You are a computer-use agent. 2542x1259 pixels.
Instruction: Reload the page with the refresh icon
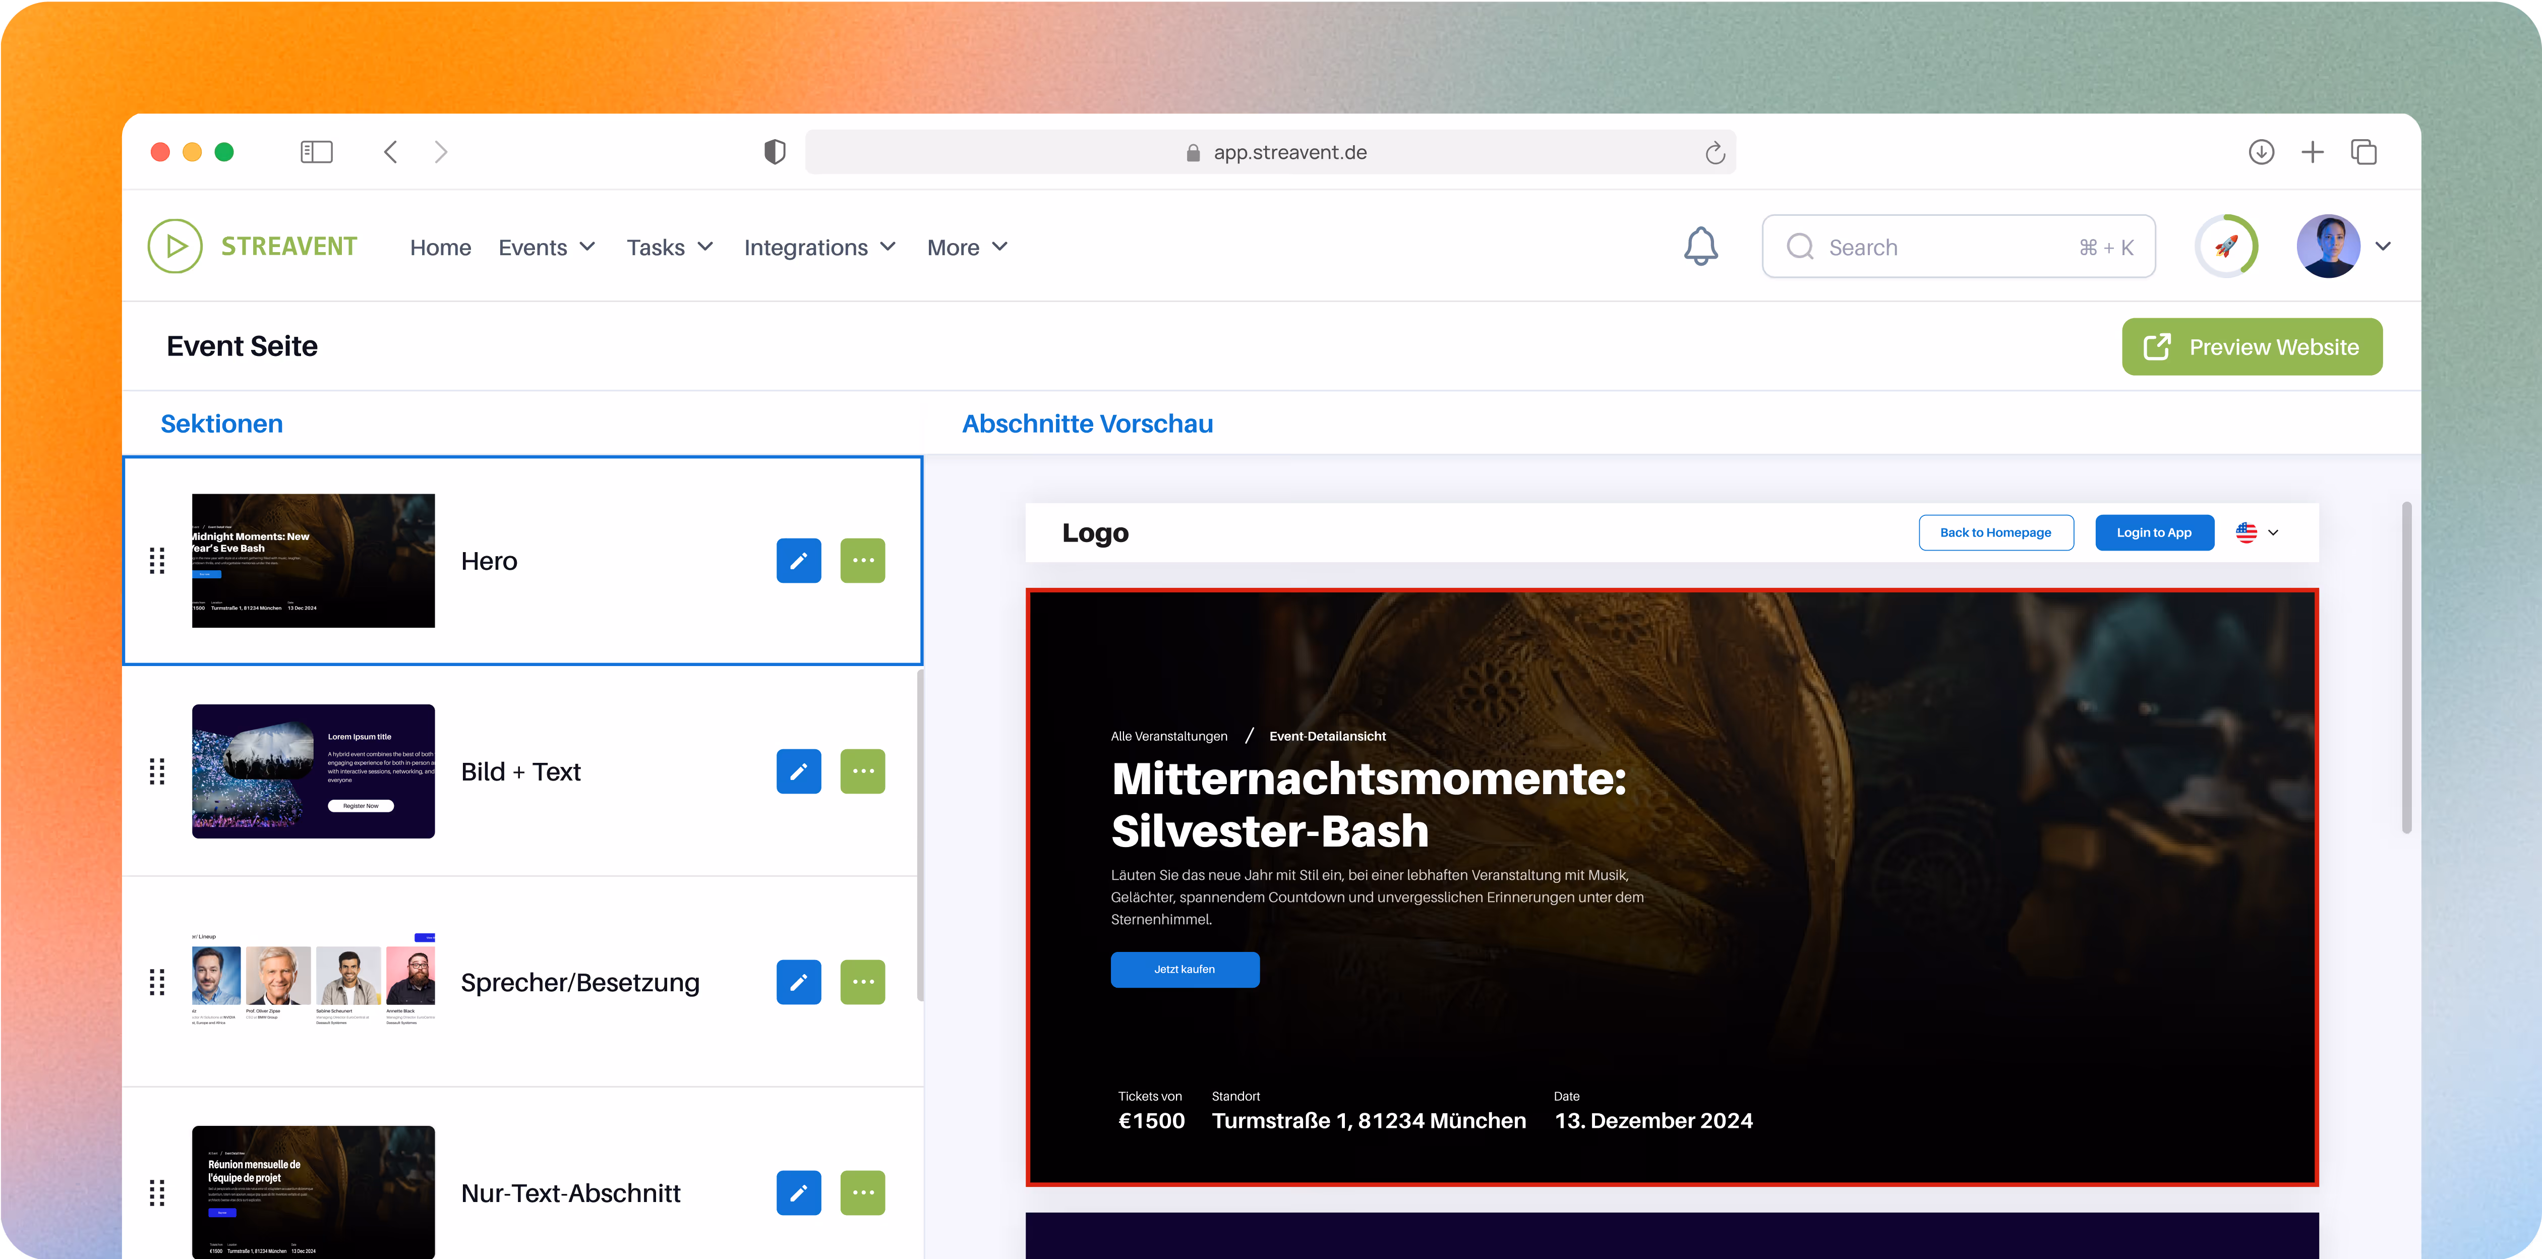pos(1715,153)
